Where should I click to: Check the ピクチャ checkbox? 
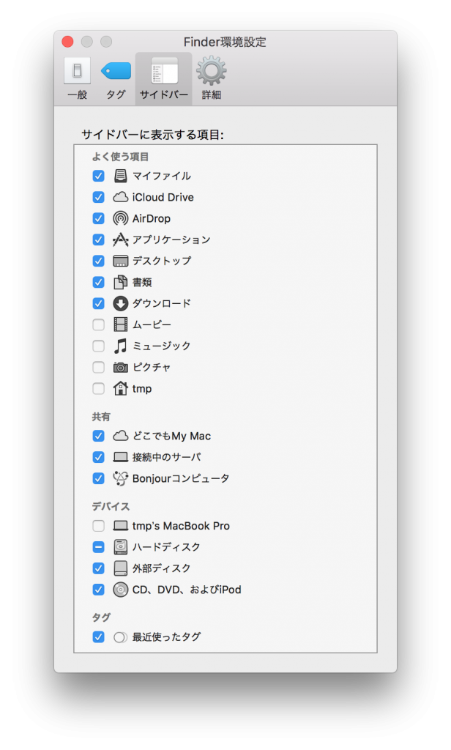(99, 368)
